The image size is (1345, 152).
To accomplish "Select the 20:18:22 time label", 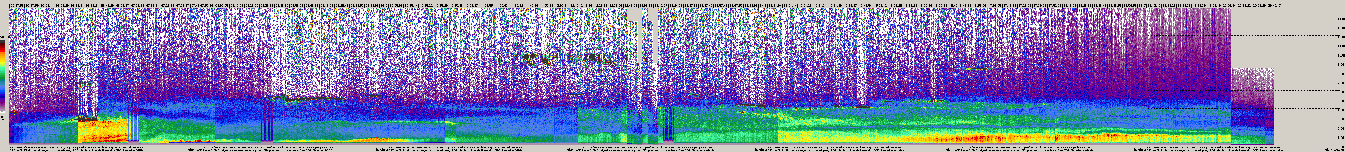I will [x=1244, y=5].
